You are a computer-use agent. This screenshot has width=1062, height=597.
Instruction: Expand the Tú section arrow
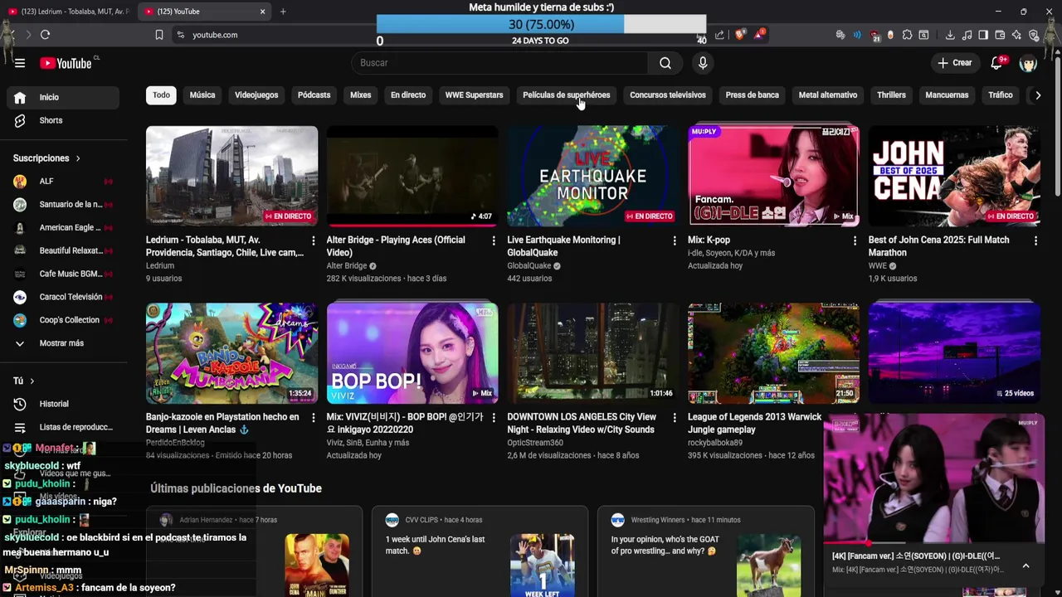tap(32, 381)
